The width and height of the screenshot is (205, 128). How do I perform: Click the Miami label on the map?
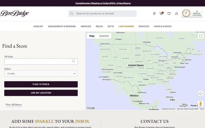pyautogui.click(x=173, y=92)
